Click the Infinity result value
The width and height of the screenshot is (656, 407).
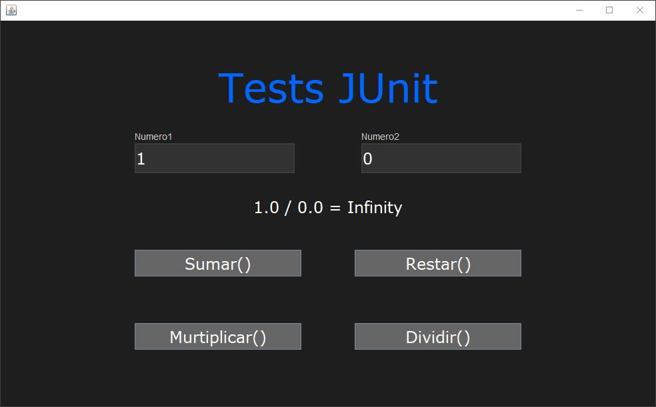[374, 207]
